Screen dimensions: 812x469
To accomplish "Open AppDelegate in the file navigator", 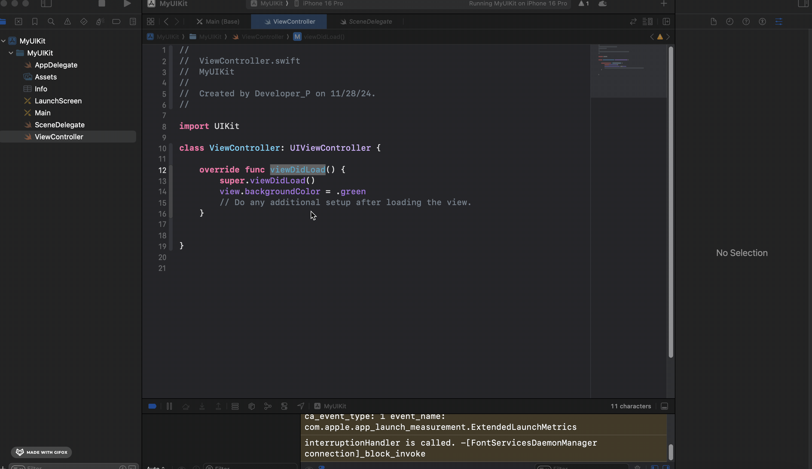I will (56, 65).
